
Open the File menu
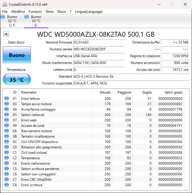click(5, 12)
